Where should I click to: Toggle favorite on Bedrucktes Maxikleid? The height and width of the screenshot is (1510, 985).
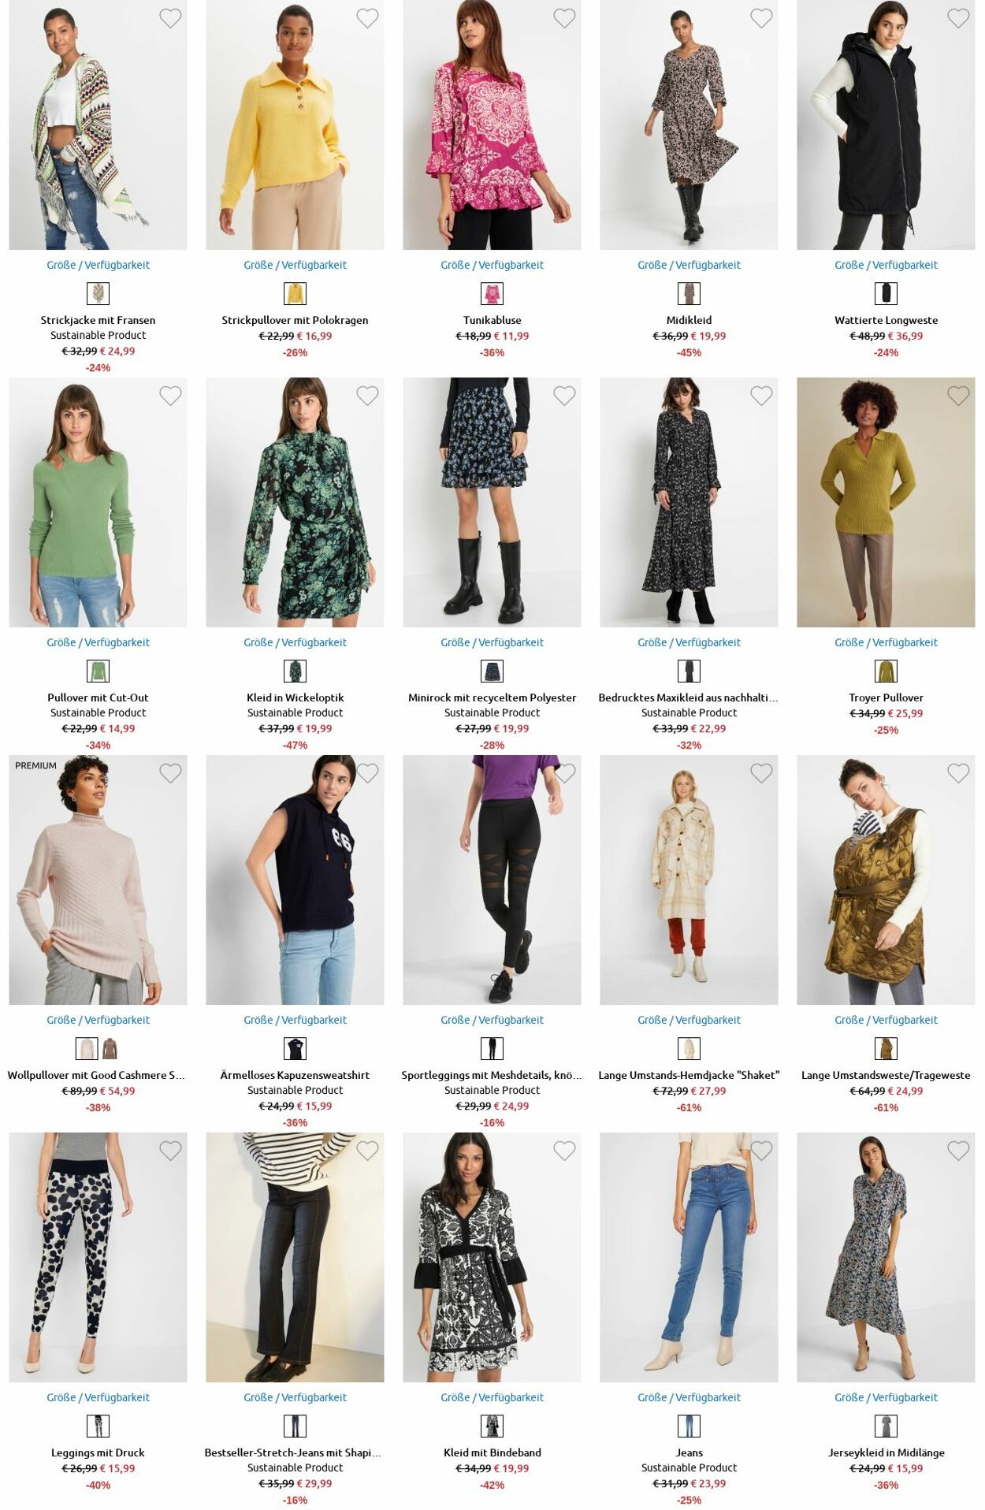(761, 396)
